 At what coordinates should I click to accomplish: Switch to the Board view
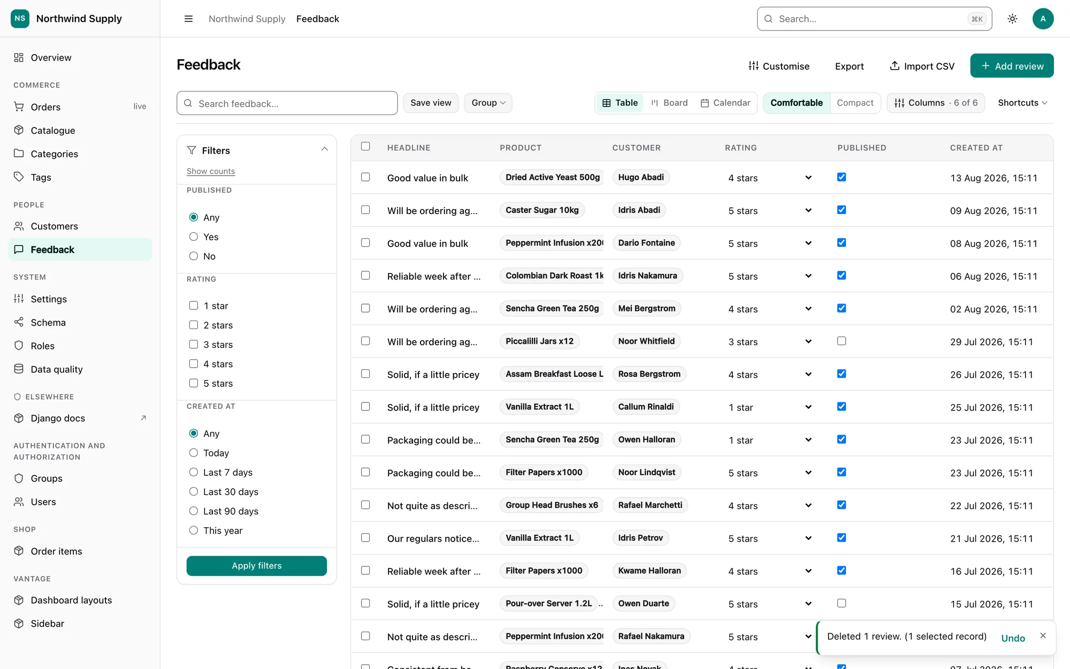(x=669, y=103)
